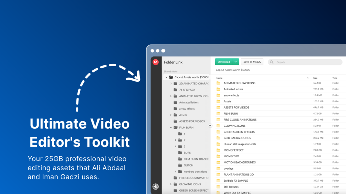The height and width of the screenshot is (194, 346).
Task: Click into the Search field
Action: [x=305, y=62]
